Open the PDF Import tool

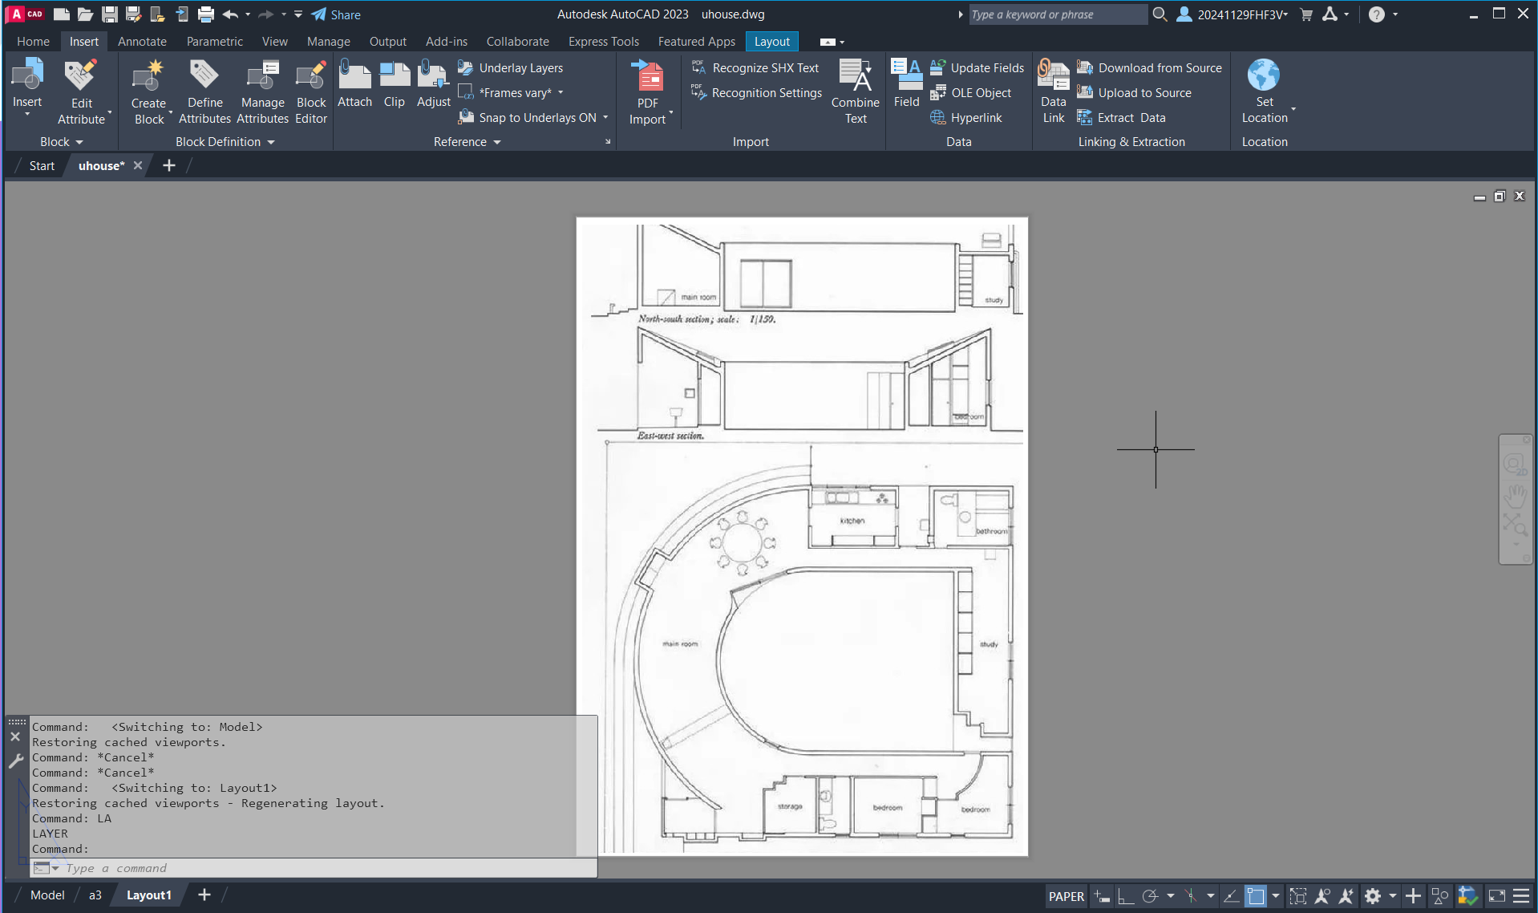click(x=648, y=91)
